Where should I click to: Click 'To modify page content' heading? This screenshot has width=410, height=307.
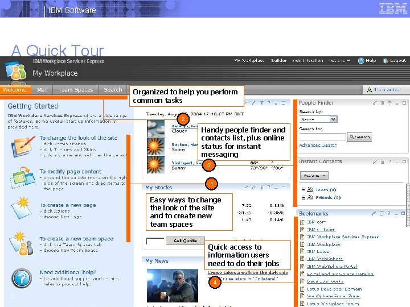pyautogui.click(x=71, y=172)
